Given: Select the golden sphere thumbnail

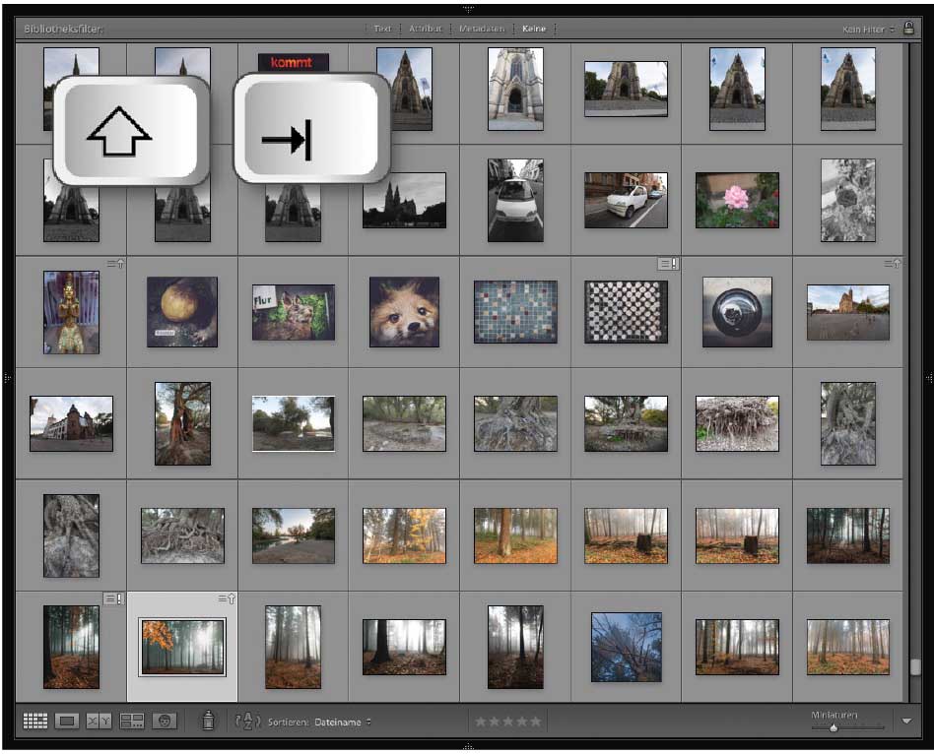Looking at the screenshot, I should [182, 312].
